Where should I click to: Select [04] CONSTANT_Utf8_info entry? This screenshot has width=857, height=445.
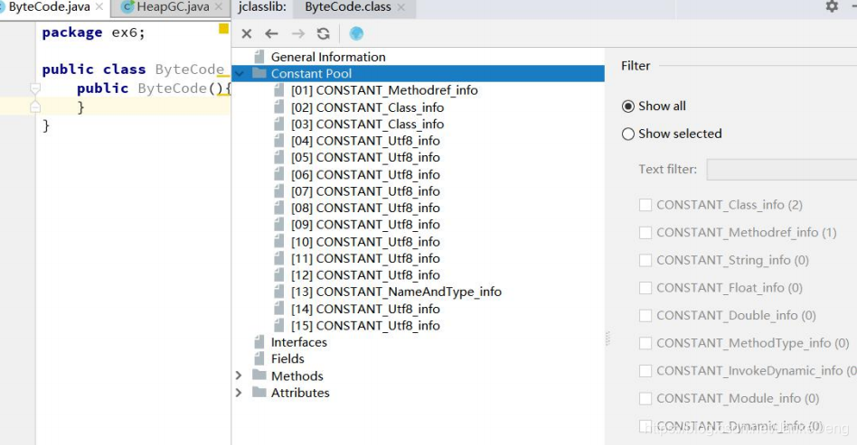(365, 141)
